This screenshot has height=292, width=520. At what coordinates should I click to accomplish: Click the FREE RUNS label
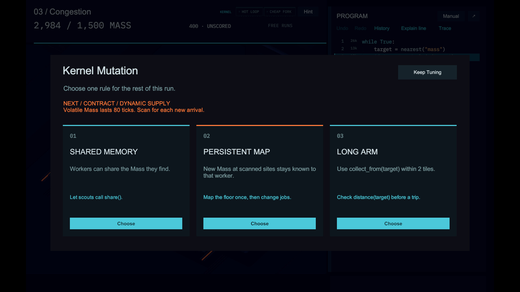[x=280, y=26]
